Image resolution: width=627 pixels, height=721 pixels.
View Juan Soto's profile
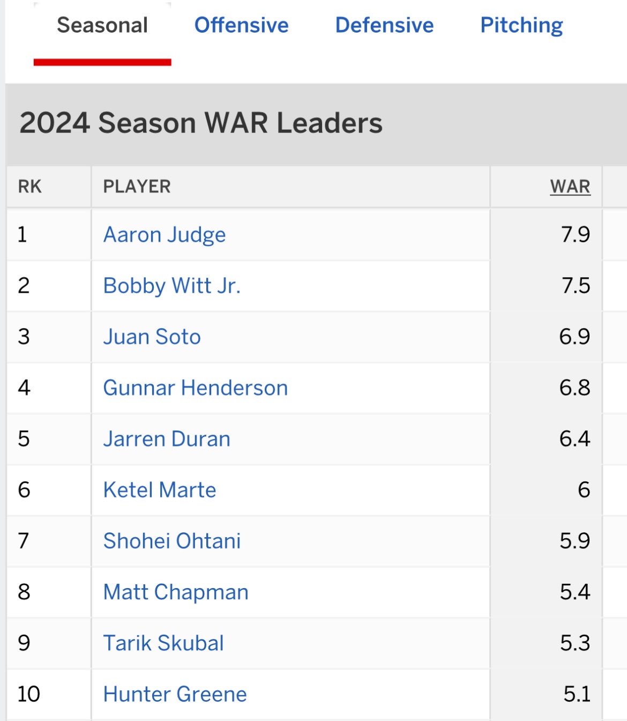pos(152,337)
